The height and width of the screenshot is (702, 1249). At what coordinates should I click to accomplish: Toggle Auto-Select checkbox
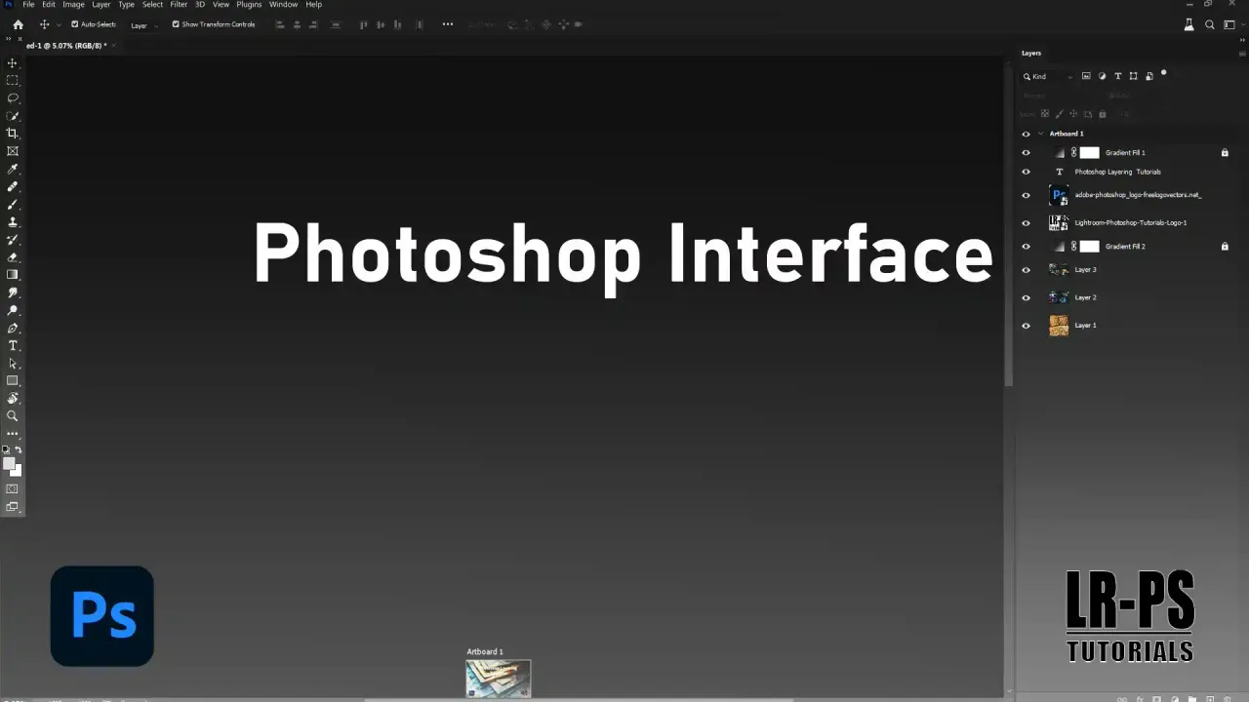click(x=75, y=24)
